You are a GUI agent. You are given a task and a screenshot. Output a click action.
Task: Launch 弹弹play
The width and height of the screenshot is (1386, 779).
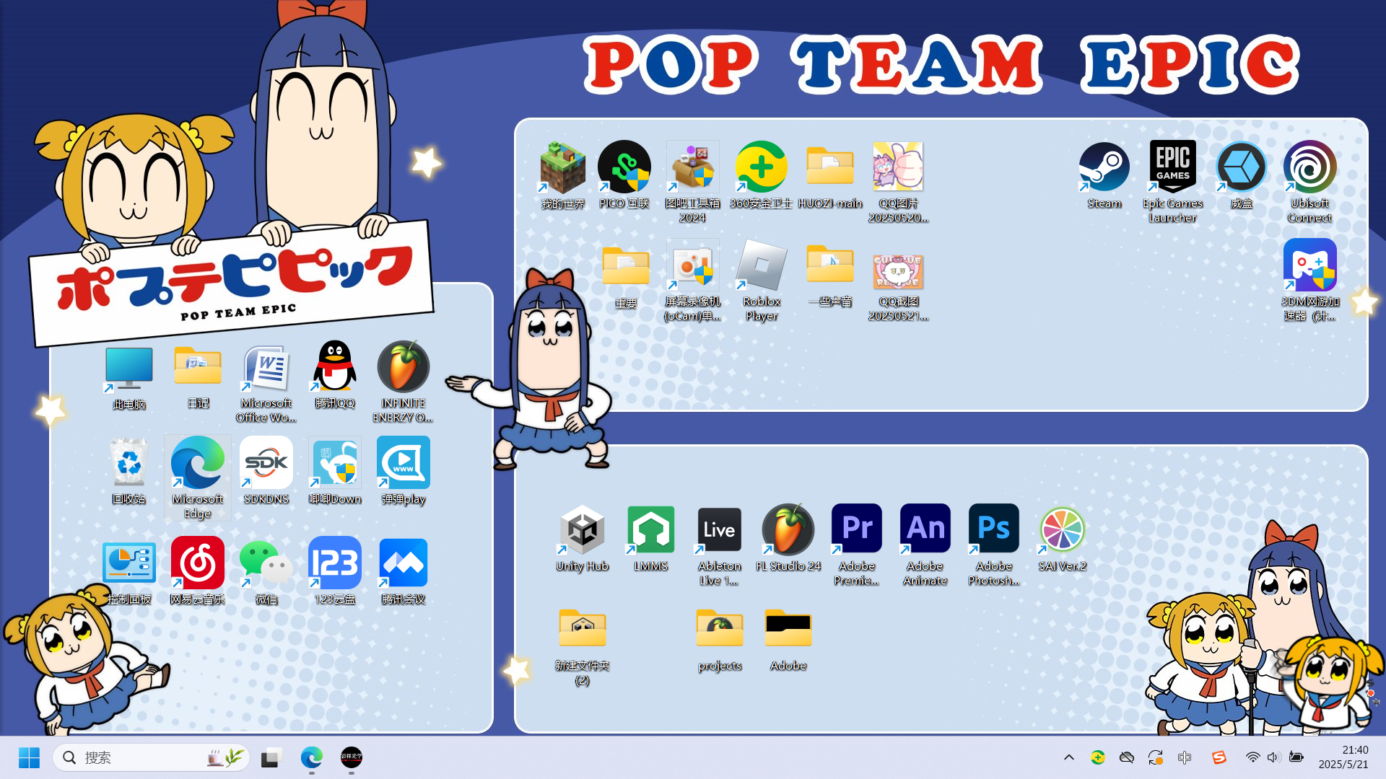pos(404,470)
